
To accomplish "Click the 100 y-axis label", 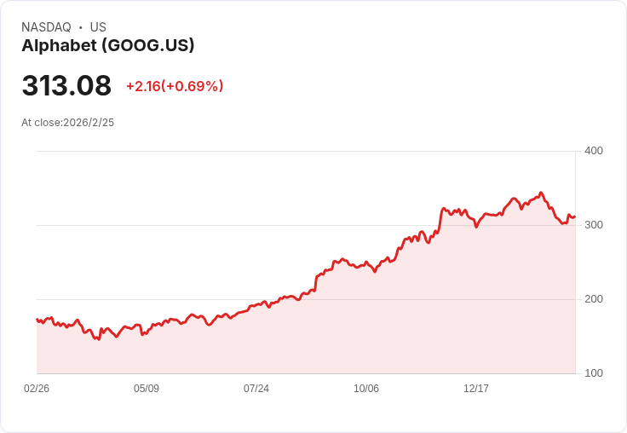I will (593, 373).
